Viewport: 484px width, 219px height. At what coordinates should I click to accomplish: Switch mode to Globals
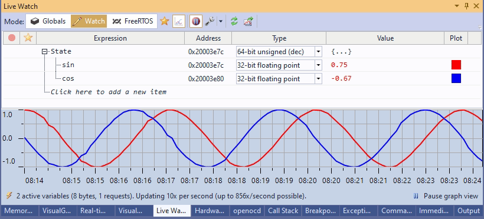click(x=48, y=21)
